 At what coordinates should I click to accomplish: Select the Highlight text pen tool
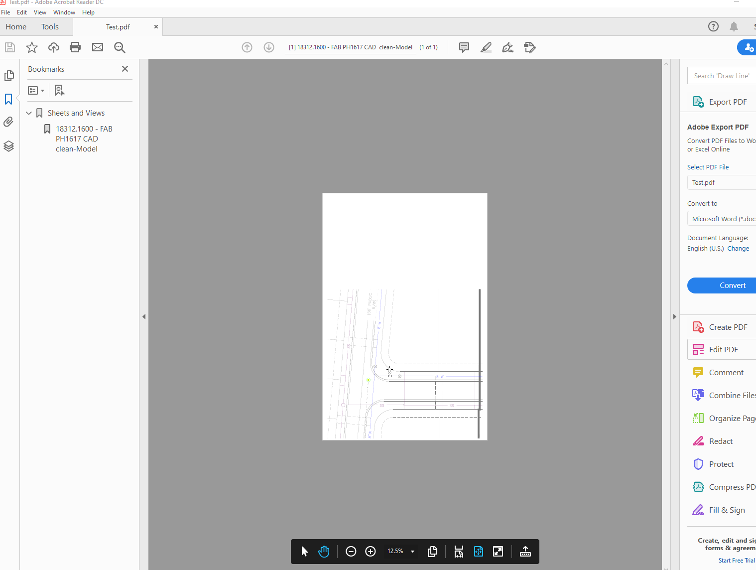[x=486, y=47]
